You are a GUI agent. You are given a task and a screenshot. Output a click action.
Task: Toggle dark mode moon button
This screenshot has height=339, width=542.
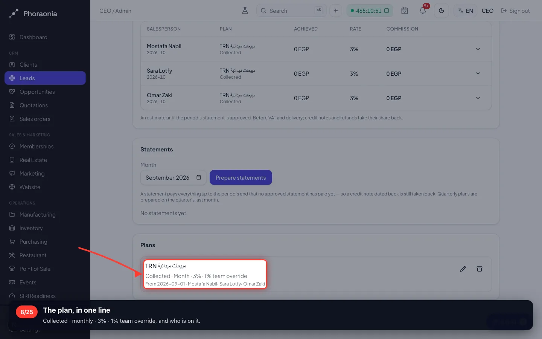442,11
